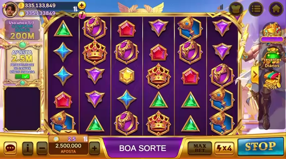Viewport: 286px width, 159px height.
Task: Open the paytable info button
Action: [27, 148]
